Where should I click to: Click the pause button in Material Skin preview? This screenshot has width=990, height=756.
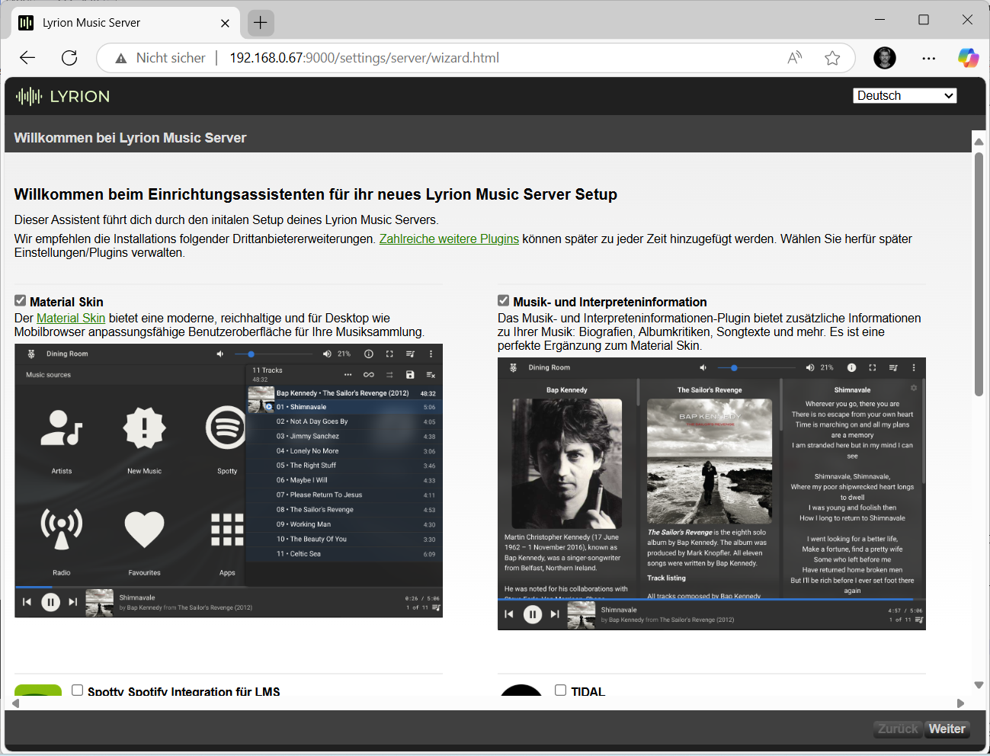coord(50,602)
